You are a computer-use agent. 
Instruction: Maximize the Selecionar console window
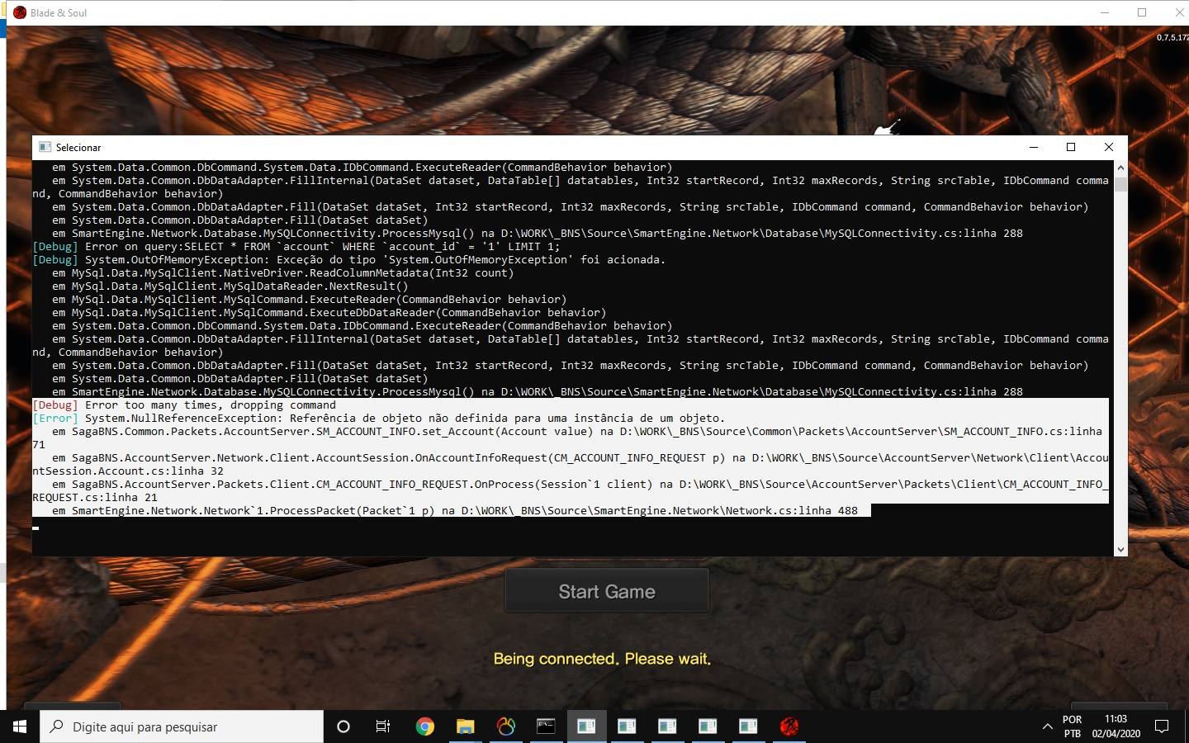pyautogui.click(x=1071, y=147)
